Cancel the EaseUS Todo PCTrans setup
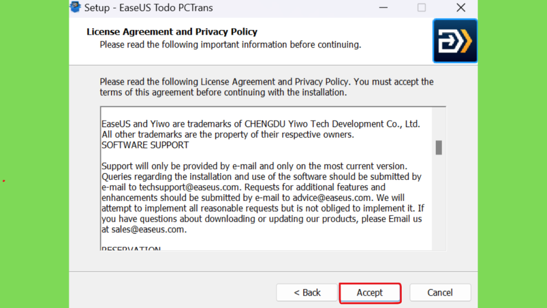 [x=440, y=292]
